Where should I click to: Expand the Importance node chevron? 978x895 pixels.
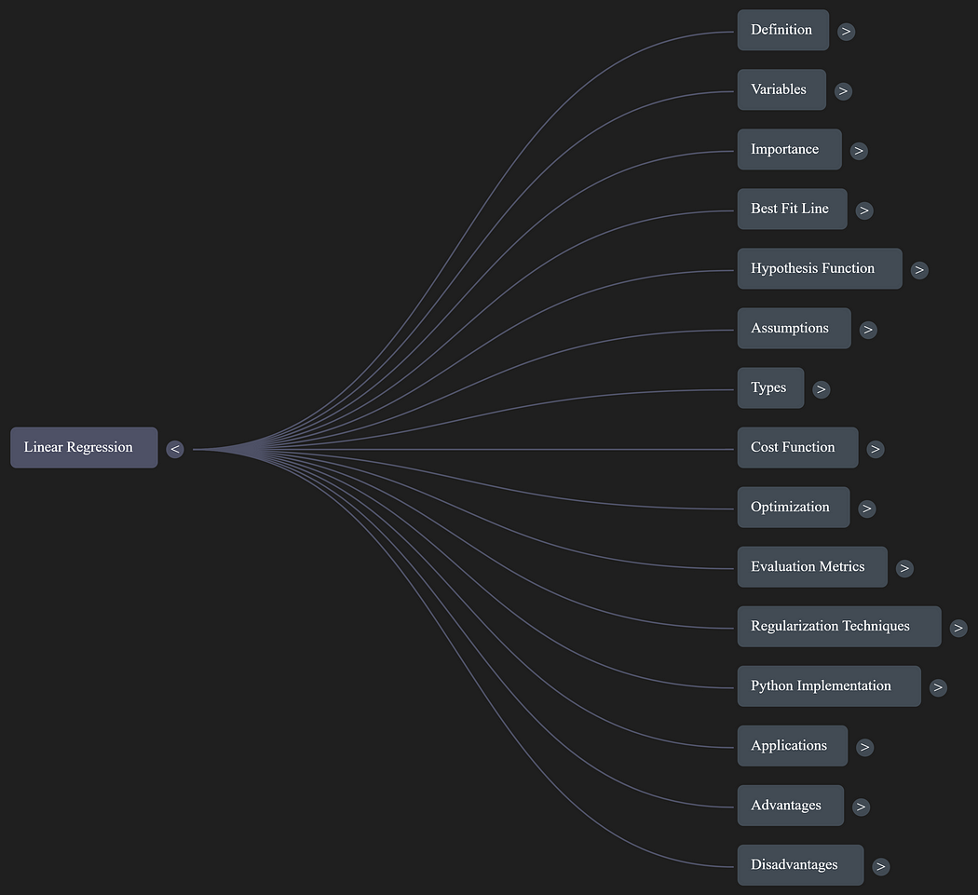(859, 150)
